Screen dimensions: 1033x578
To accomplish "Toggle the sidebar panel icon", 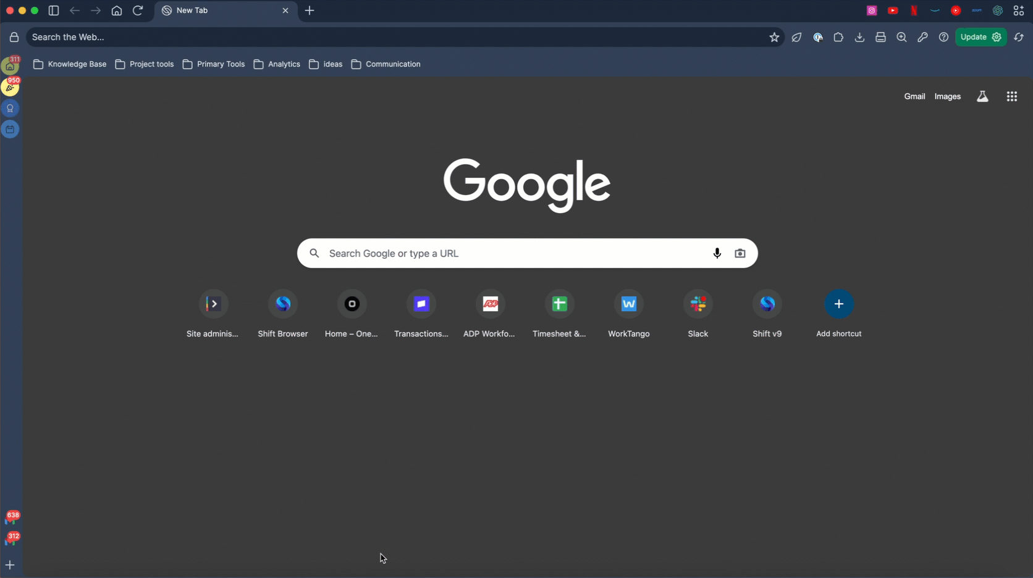I will [54, 10].
